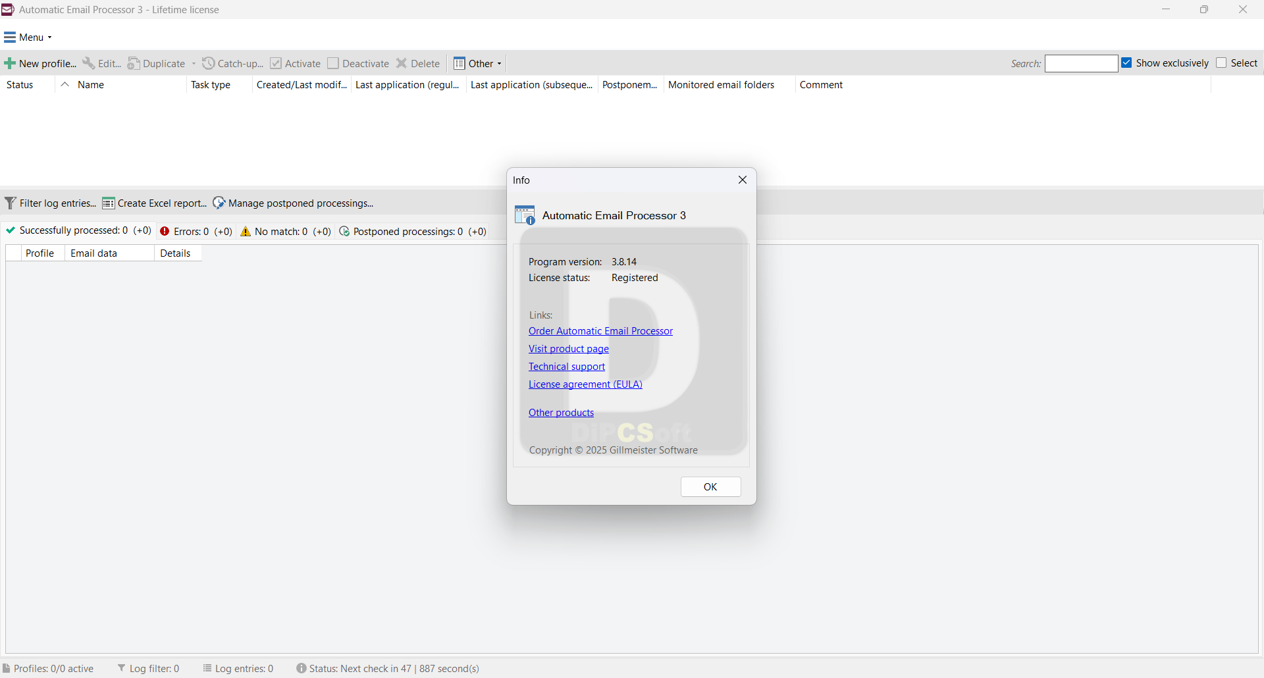Click the Create Excel report icon
Image resolution: width=1264 pixels, height=678 pixels.
[109, 203]
